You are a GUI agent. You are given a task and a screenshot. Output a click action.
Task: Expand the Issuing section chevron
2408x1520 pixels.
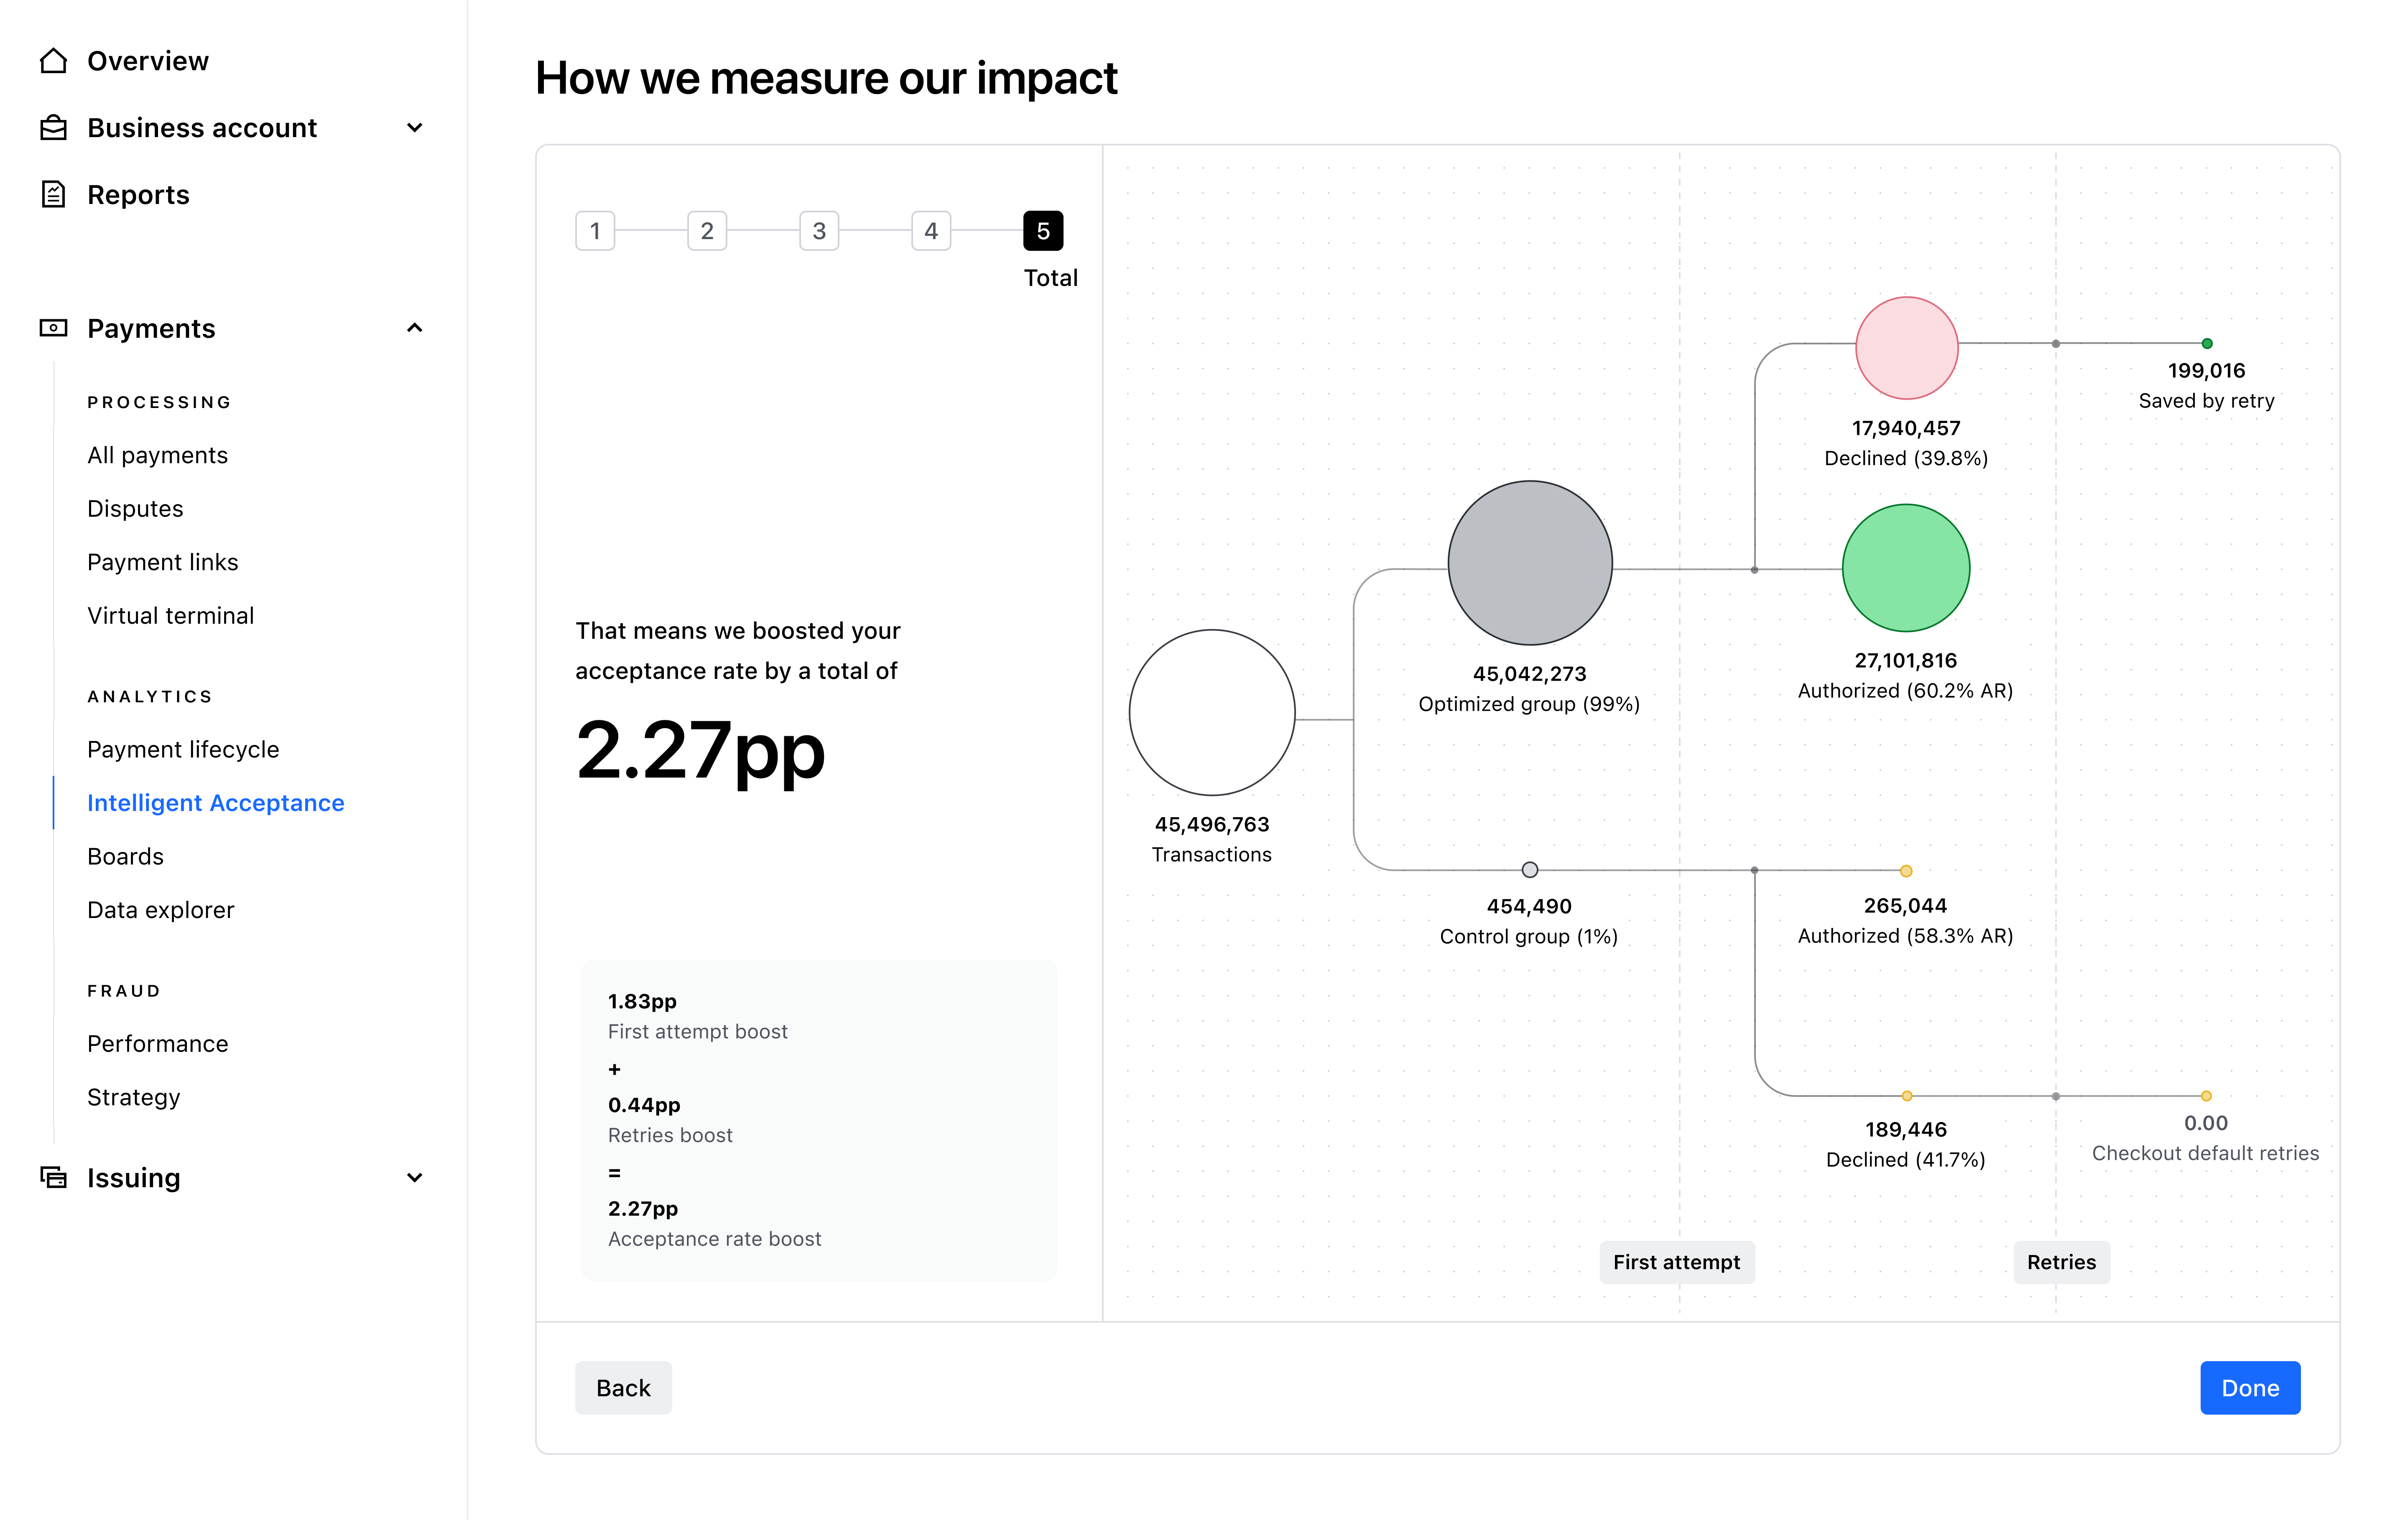pos(415,1178)
